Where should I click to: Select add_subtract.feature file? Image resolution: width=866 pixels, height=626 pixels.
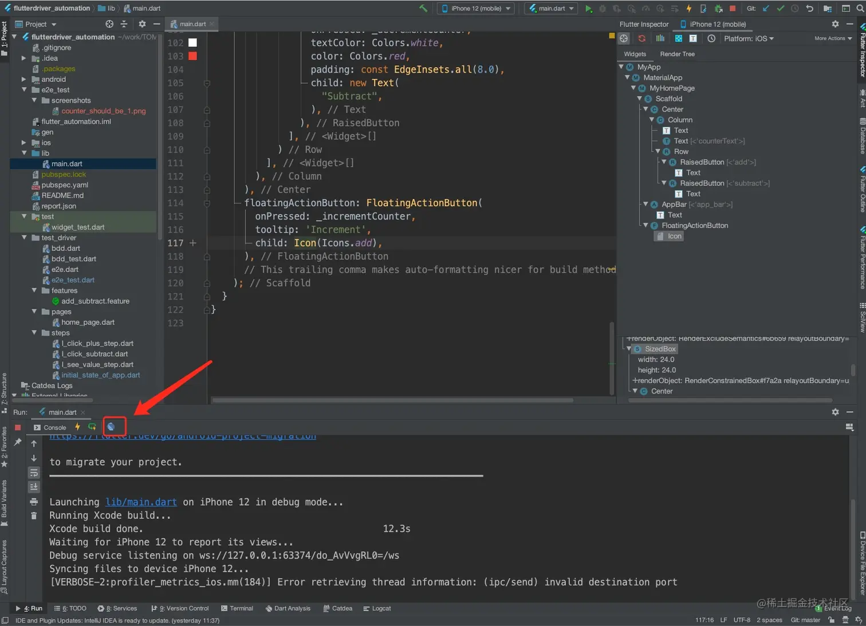pyautogui.click(x=95, y=301)
